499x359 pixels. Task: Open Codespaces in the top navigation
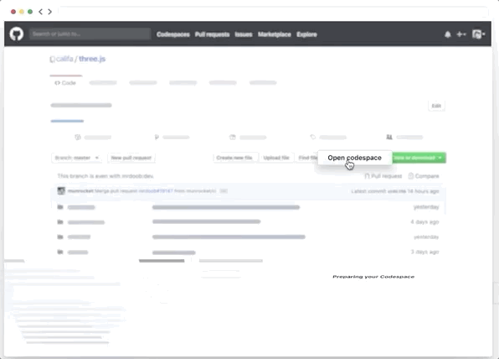click(x=173, y=34)
